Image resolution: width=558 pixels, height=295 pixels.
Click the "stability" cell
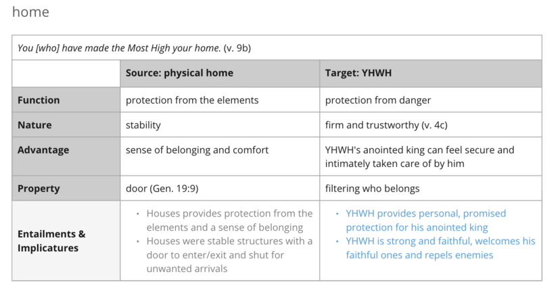[143, 125]
